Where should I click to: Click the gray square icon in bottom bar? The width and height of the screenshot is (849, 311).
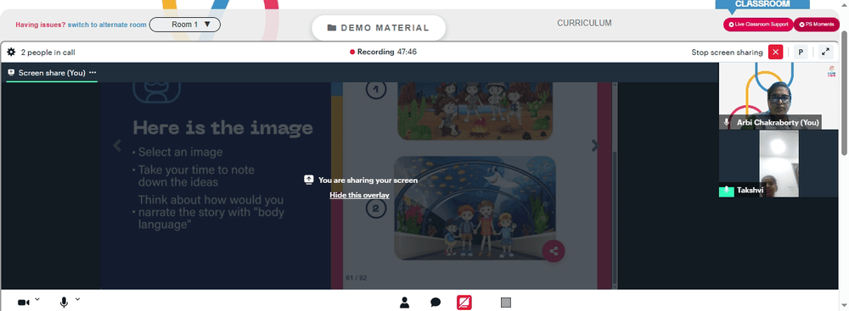pos(506,303)
